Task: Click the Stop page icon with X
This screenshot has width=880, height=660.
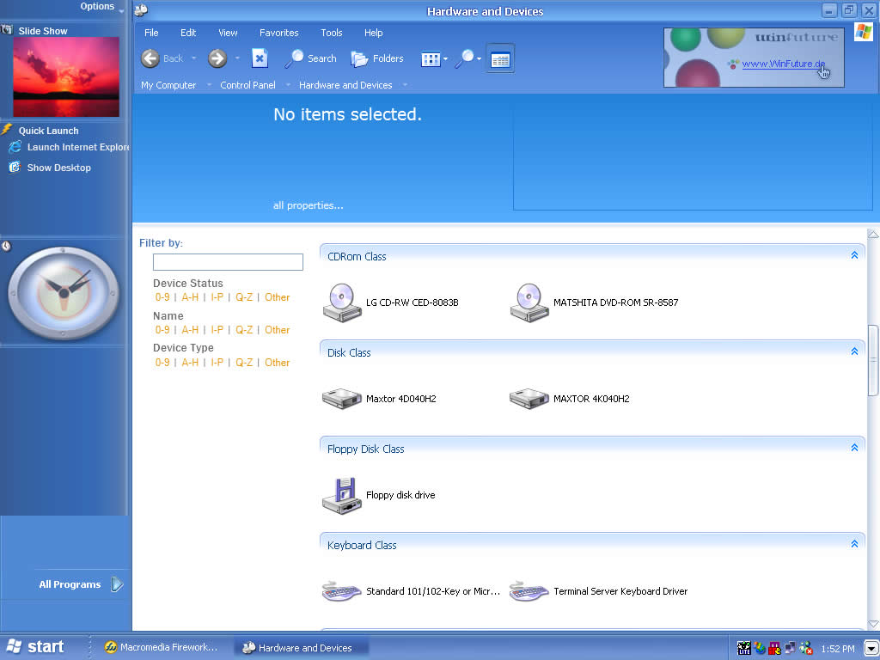Action: [x=260, y=58]
